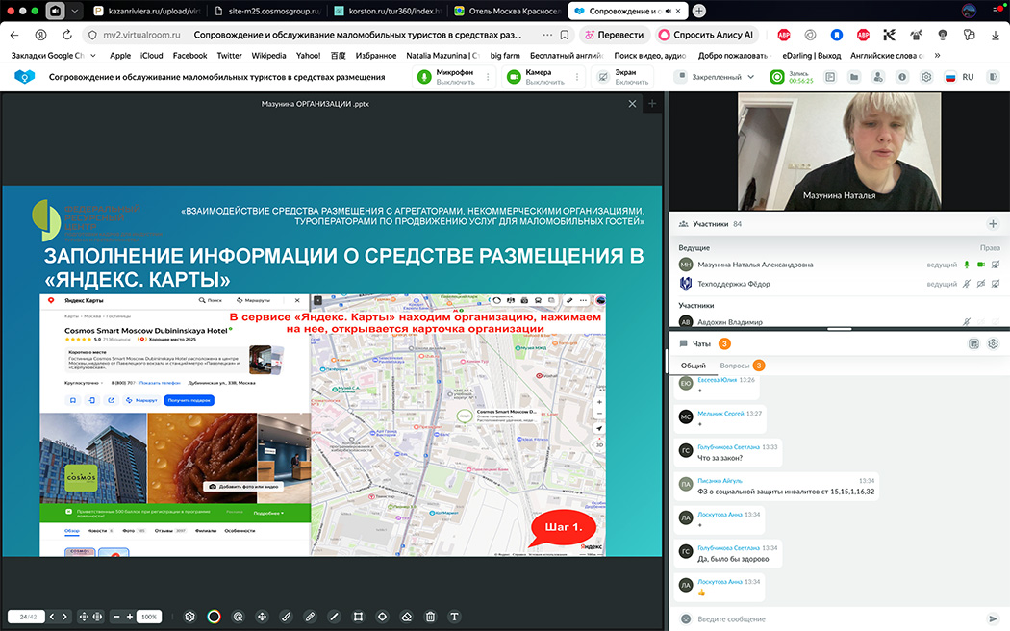Viewport: 1010px width, 631px height.
Task: Toggle Мазунина Наталья's green camera icon
Action: tap(981, 265)
